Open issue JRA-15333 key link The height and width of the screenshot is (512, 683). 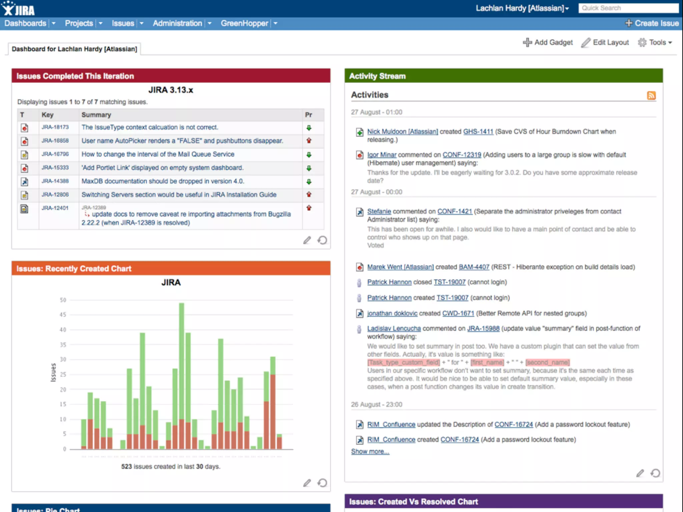pyautogui.click(x=55, y=168)
